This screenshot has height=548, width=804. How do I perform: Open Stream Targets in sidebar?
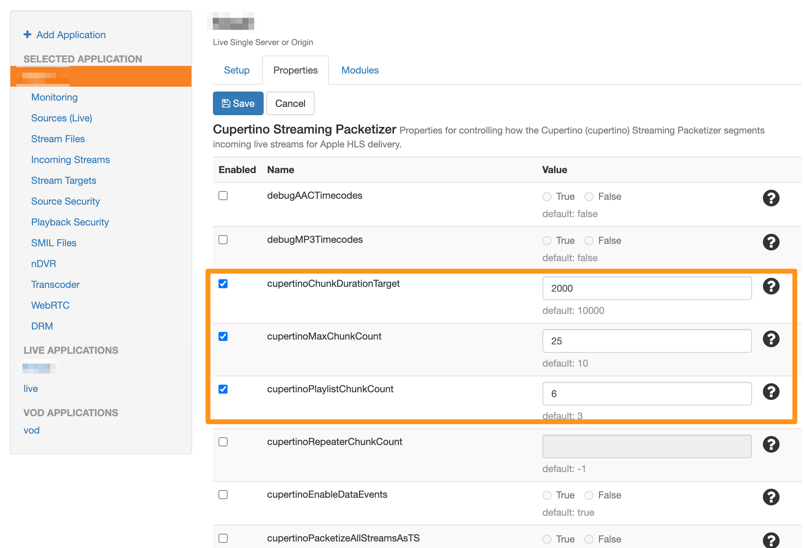point(63,180)
